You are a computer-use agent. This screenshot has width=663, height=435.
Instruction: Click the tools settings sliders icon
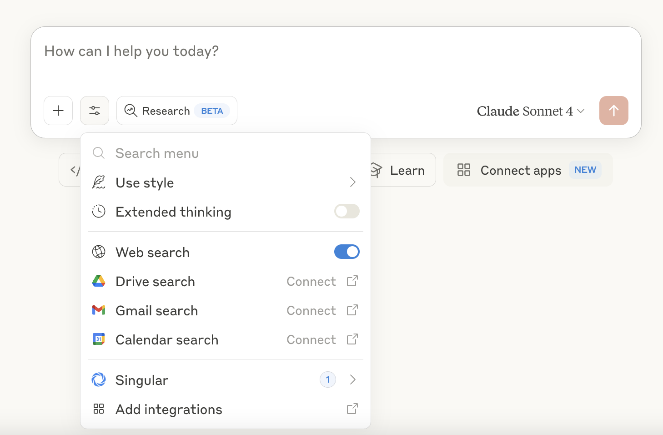pyautogui.click(x=95, y=111)
